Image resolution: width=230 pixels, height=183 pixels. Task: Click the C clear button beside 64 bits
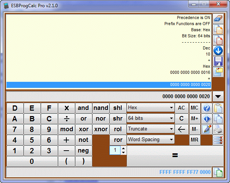coord(182,119)
